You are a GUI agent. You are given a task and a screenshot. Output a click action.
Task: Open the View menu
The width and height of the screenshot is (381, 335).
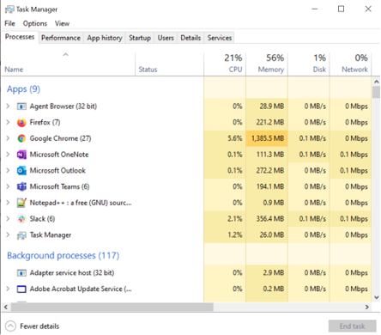tap(62, 23)
